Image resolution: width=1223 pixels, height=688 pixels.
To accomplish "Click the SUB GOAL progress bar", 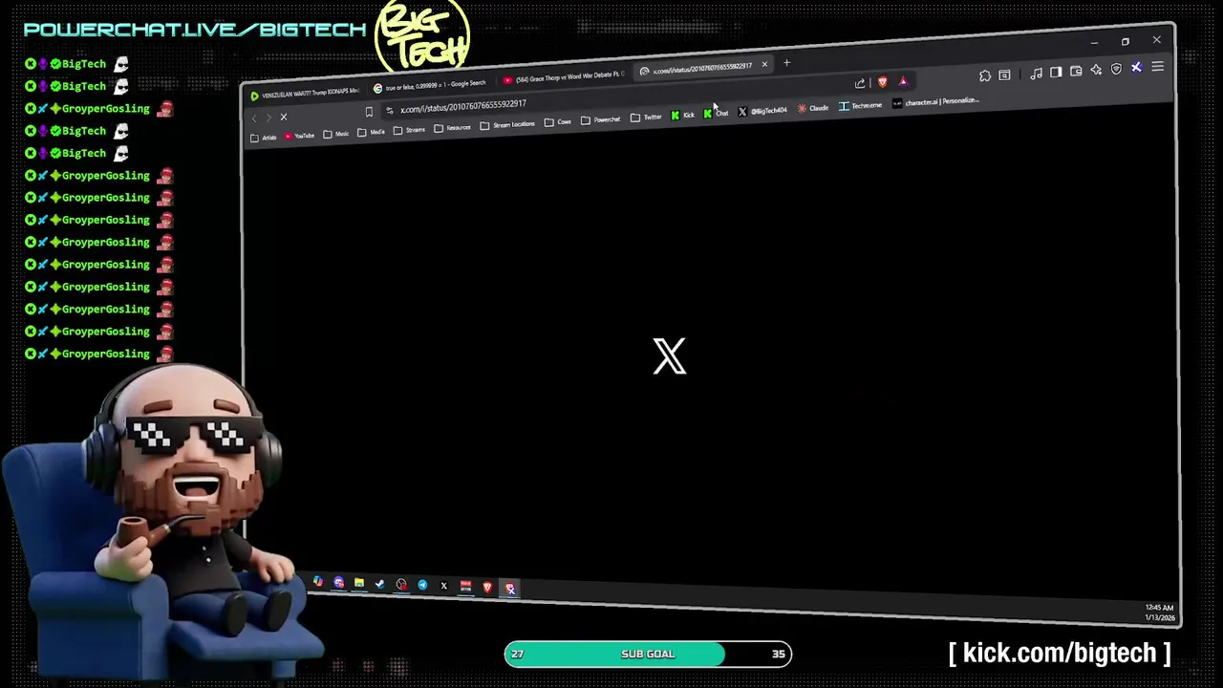I will pyautogui.click(x=648, y=654).
